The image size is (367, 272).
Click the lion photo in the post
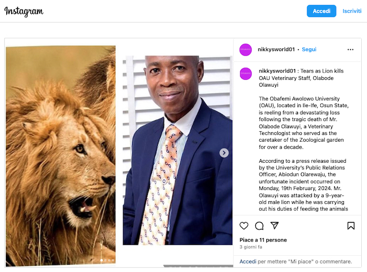tap(60, 152)
